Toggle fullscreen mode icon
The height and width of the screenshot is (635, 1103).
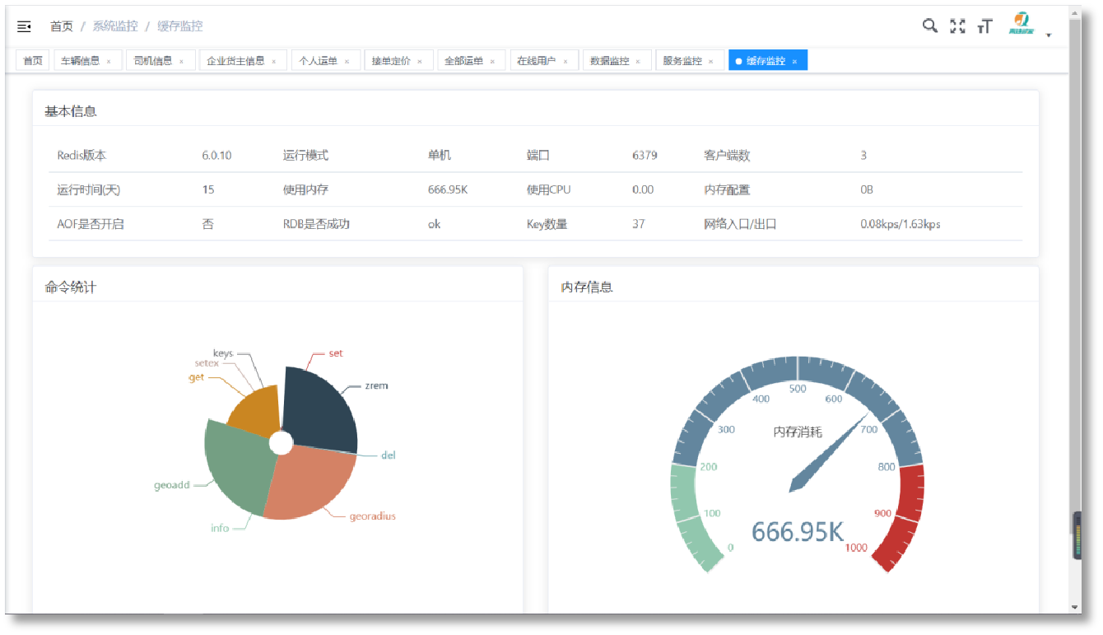pos(957,26)
